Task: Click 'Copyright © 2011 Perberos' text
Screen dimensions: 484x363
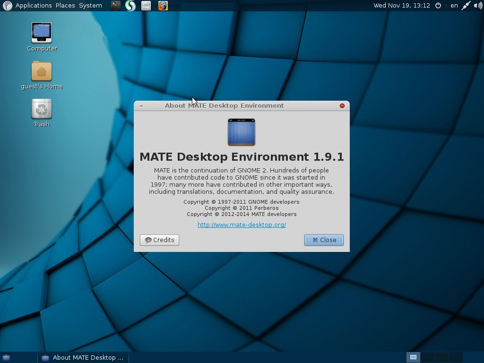Action: coord(242,208)
